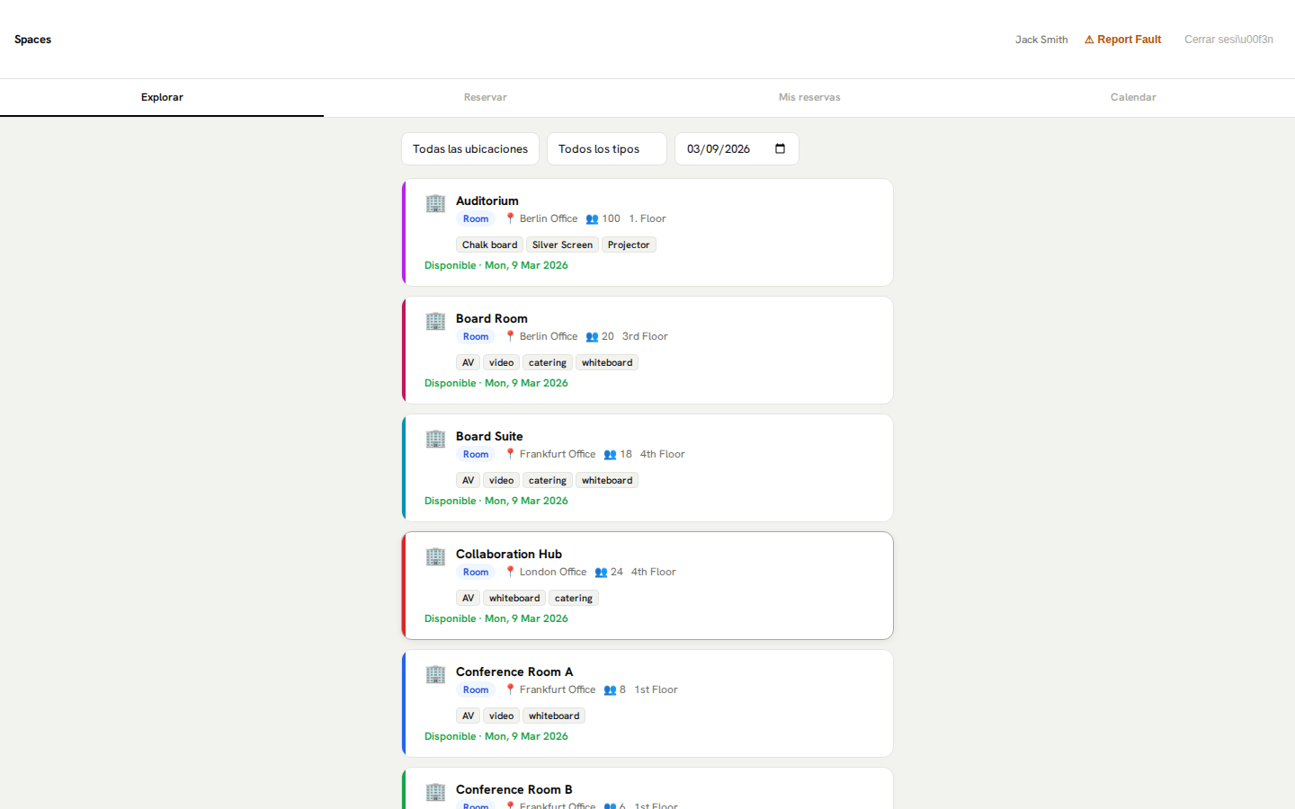Open the Mis reservas tab
The image size is (1295, 809).
(x=809, y=97)
